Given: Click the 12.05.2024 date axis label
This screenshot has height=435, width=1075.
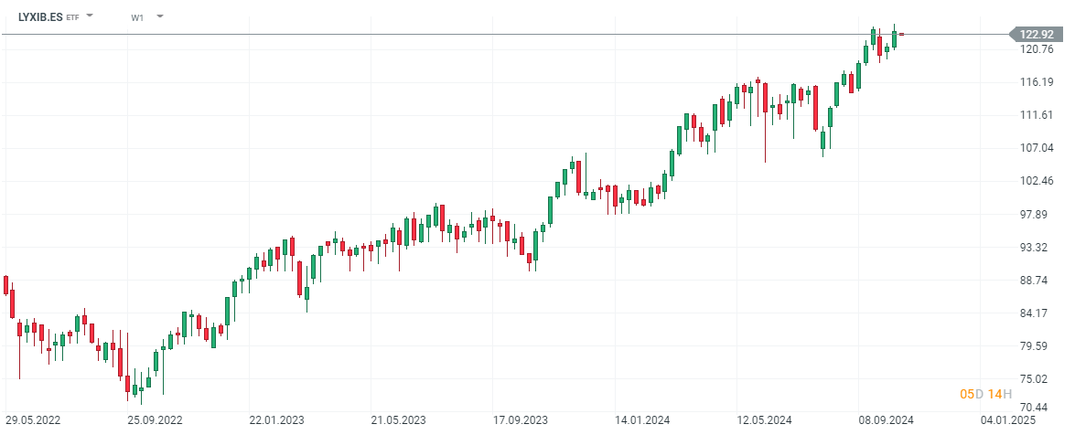Looking at the screenshot, I should tap(764, 419).
